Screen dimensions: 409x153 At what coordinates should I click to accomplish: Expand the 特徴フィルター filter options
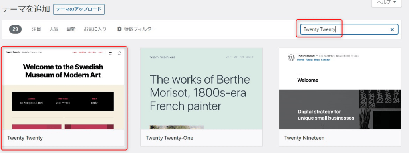click(x=137, y=29)
